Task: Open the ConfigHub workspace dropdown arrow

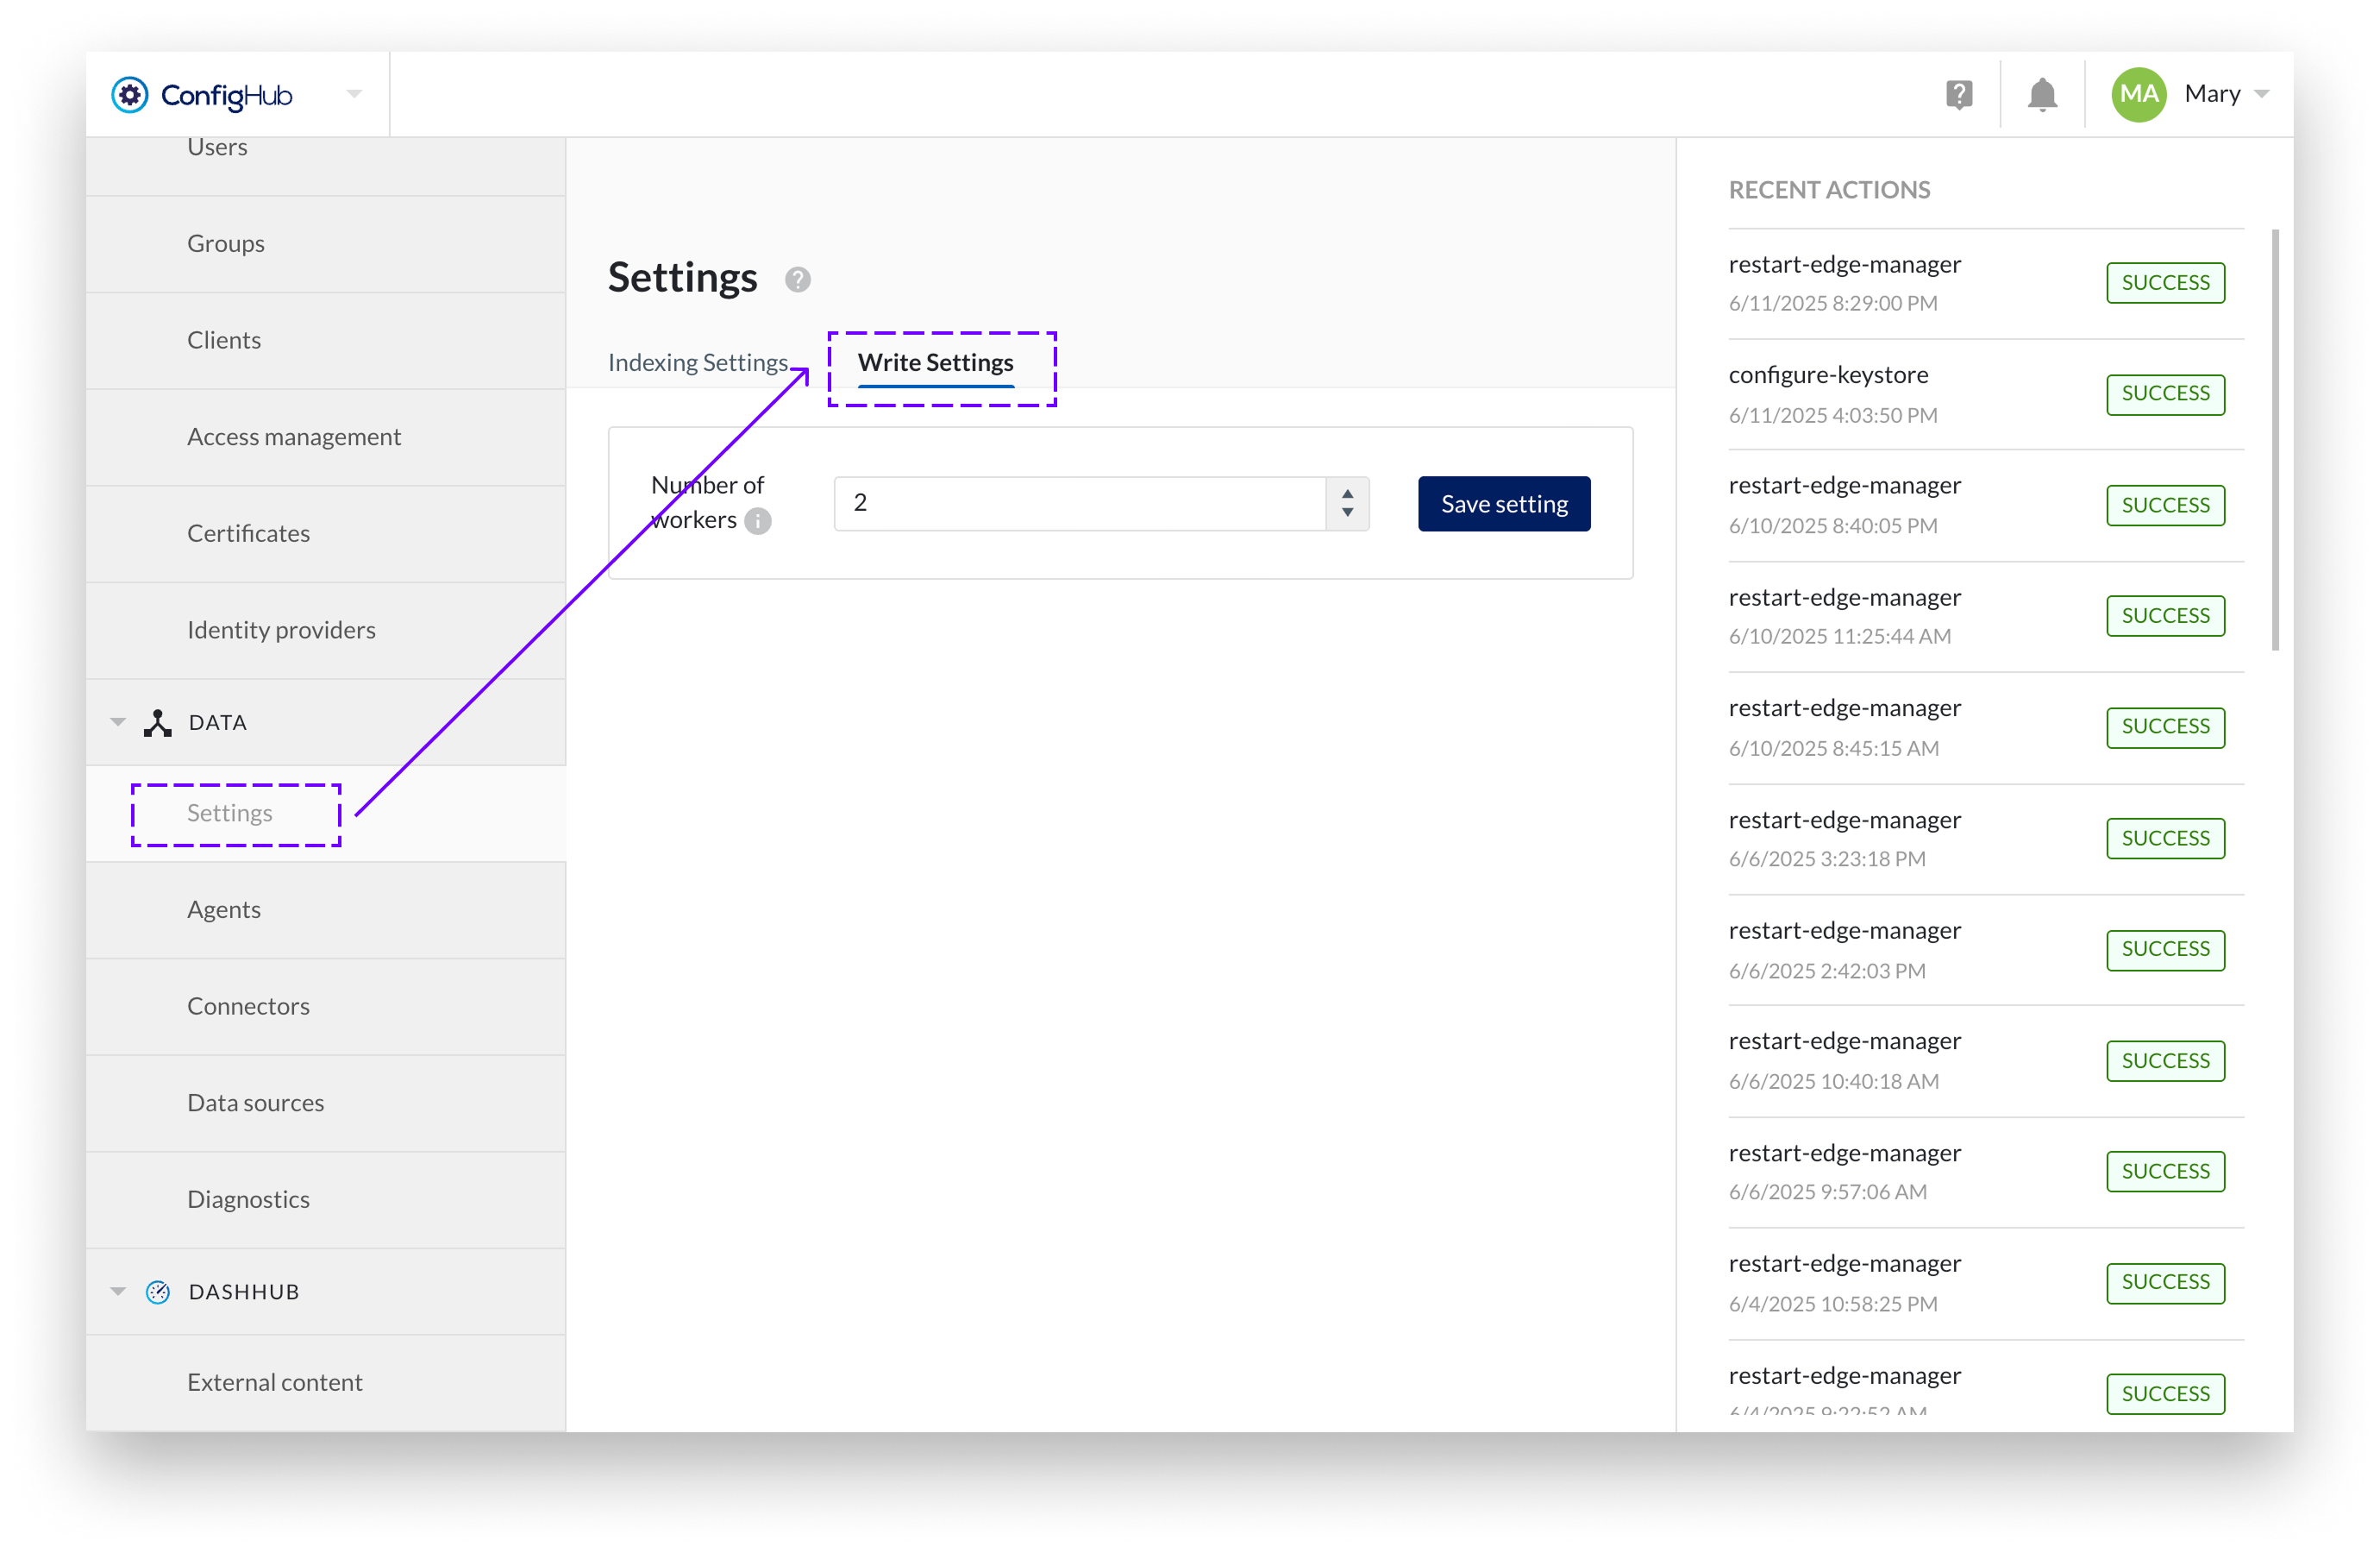Action: tap(354, 94)
